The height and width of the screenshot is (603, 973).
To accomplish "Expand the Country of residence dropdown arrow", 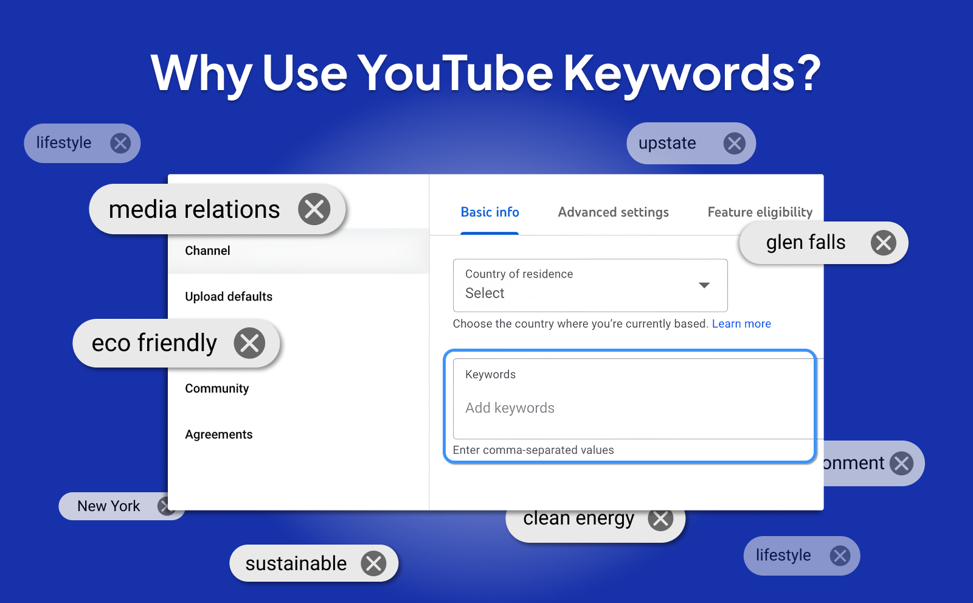I will click(704, 285).
